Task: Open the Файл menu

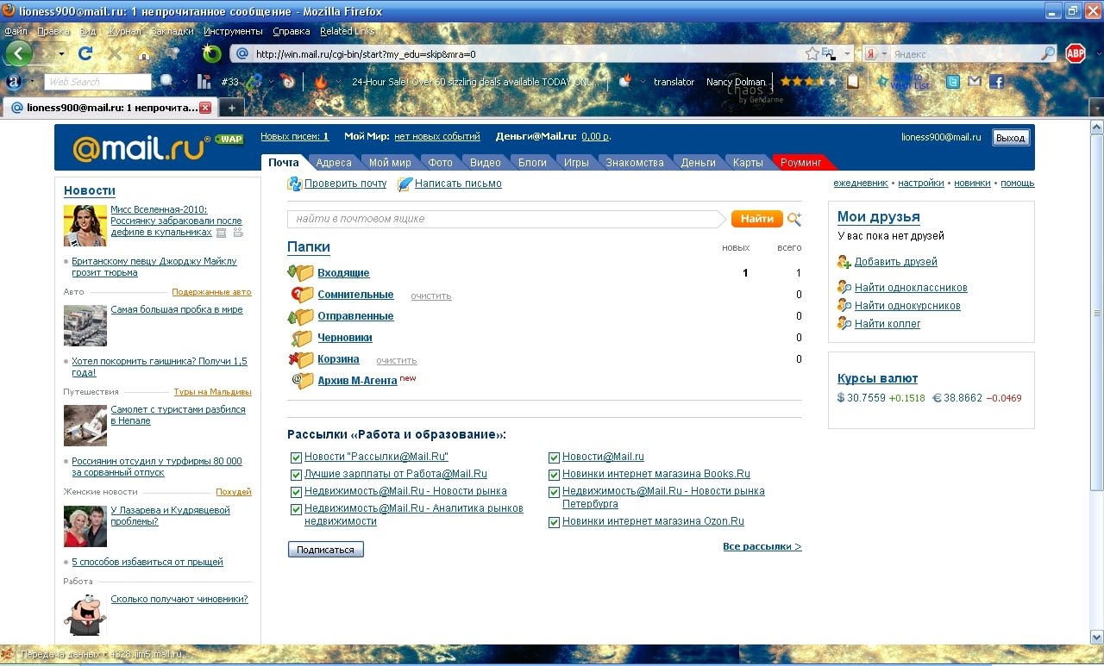Action: (16, 31)
